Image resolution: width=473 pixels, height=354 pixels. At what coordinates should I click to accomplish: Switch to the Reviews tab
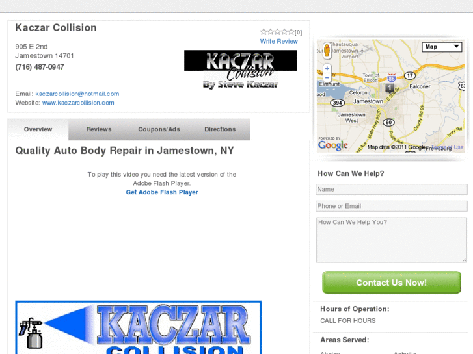(99, 129)
